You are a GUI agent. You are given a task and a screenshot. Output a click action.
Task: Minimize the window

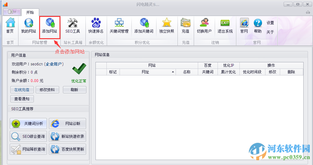(288, 4)
